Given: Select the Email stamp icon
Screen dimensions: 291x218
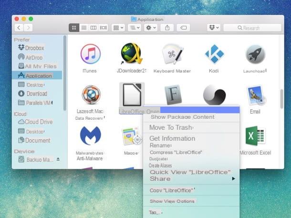Looking at the screenshot, I should point(256,95).
